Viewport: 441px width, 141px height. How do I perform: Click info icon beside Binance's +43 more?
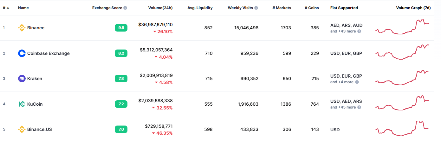pos(359,31)
